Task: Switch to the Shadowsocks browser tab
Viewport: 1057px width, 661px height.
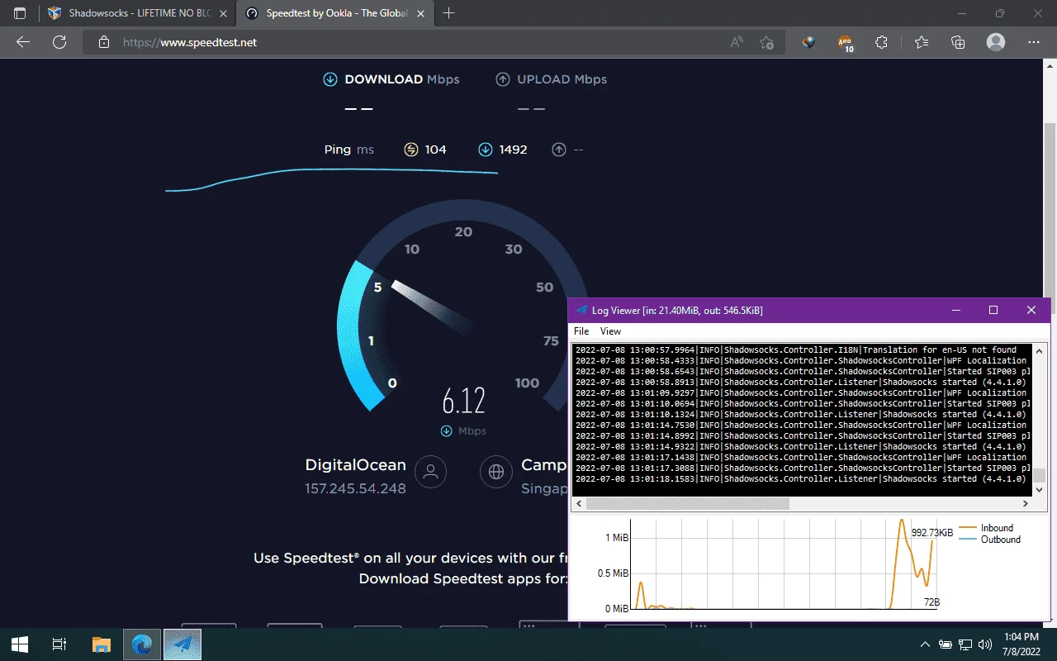Action: (x=136, y=13)
